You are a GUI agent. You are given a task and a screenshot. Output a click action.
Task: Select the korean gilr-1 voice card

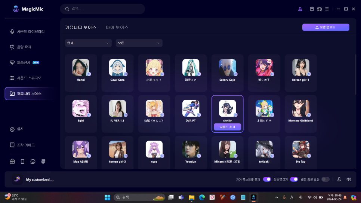(x=301, y=73)
